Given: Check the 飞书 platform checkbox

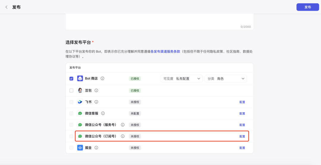Looking at the screenshot, I should 71,102.
